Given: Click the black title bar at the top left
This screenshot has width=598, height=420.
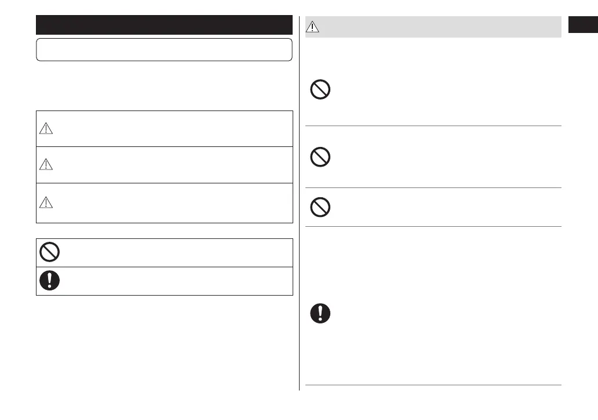Looking at the screenshot, I should (x=164, y=25).
